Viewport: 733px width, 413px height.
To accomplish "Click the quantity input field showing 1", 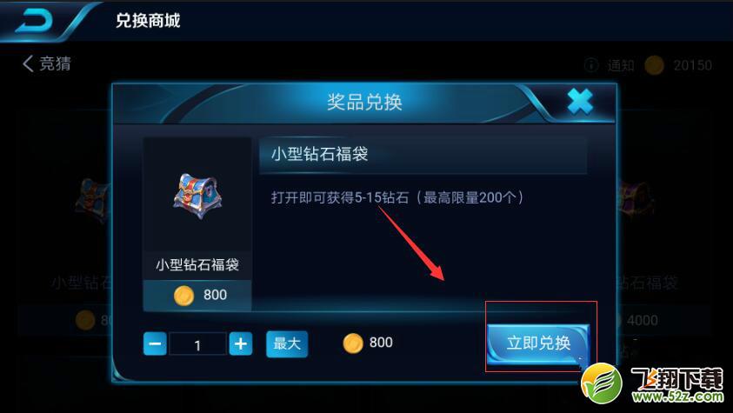I will pyautogui.click(x=197, y=344).
